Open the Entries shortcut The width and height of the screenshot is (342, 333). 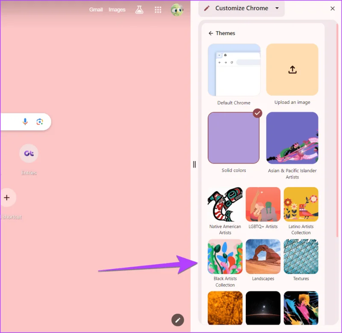point(29,153)
